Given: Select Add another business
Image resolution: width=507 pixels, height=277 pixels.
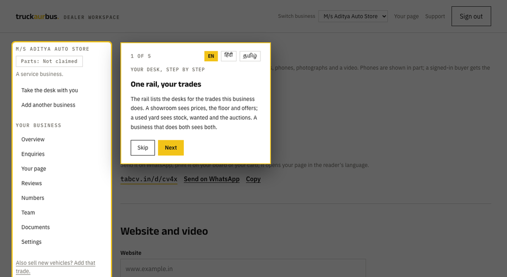Looking at the screenshot, I should 48,105.
